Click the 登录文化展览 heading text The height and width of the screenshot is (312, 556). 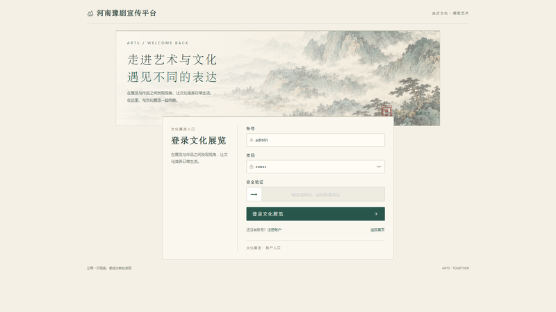click(199, 141)
